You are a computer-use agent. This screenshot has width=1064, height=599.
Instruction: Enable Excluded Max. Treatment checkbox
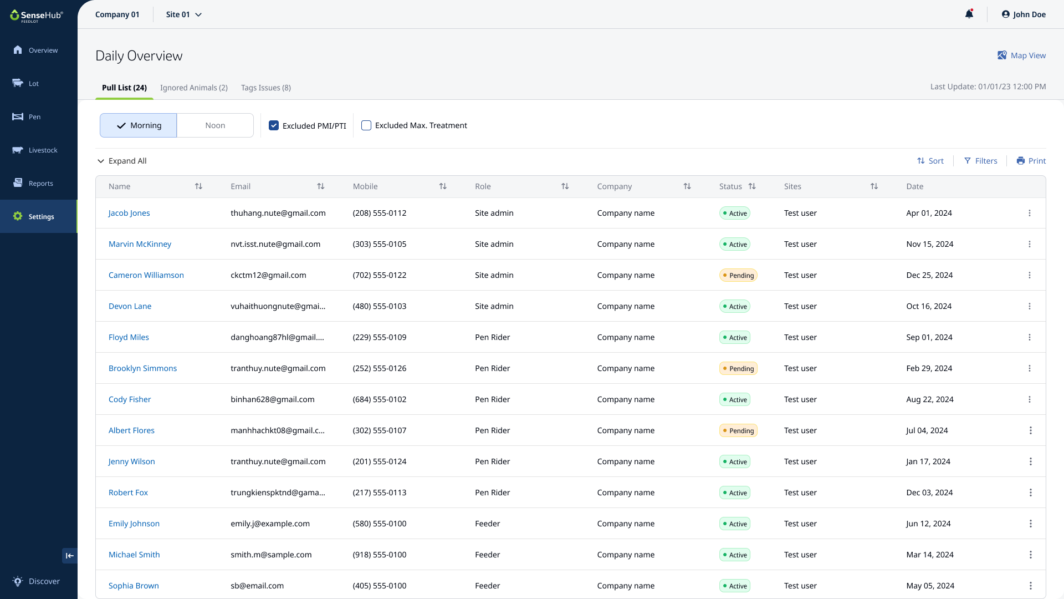[x=366, y=125]
